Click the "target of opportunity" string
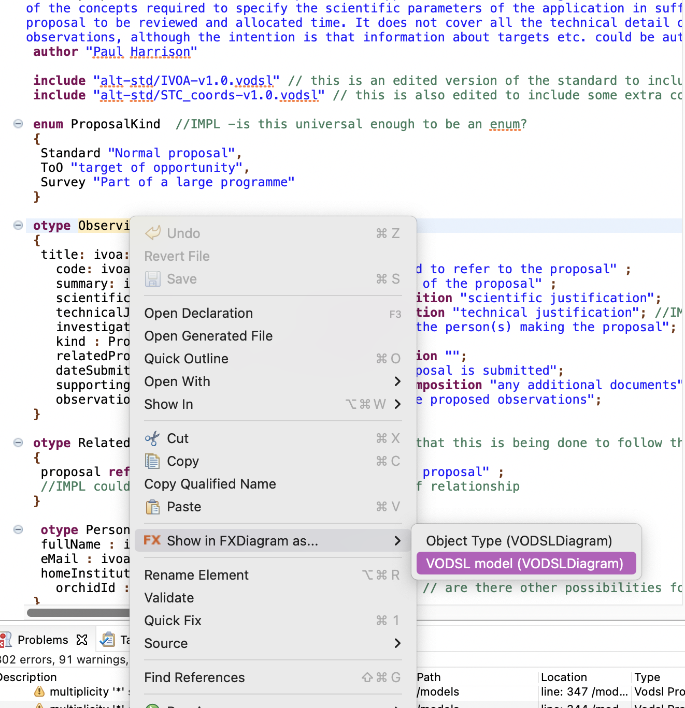 click(156, 168)
